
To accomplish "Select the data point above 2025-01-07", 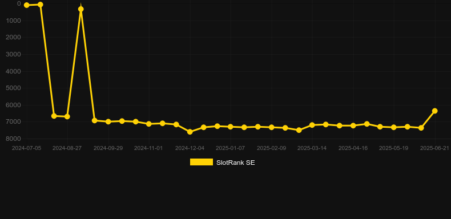I will [231, 127].
